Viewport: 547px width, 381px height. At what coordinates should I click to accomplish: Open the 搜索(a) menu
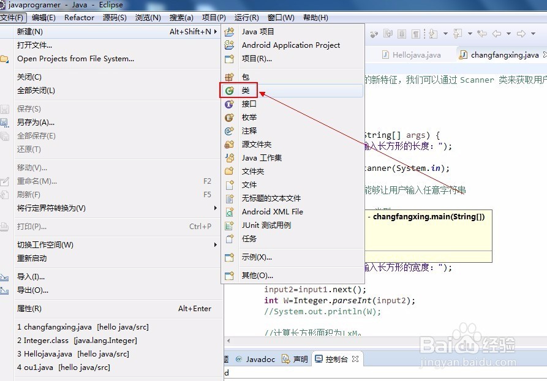click(181, 17)
